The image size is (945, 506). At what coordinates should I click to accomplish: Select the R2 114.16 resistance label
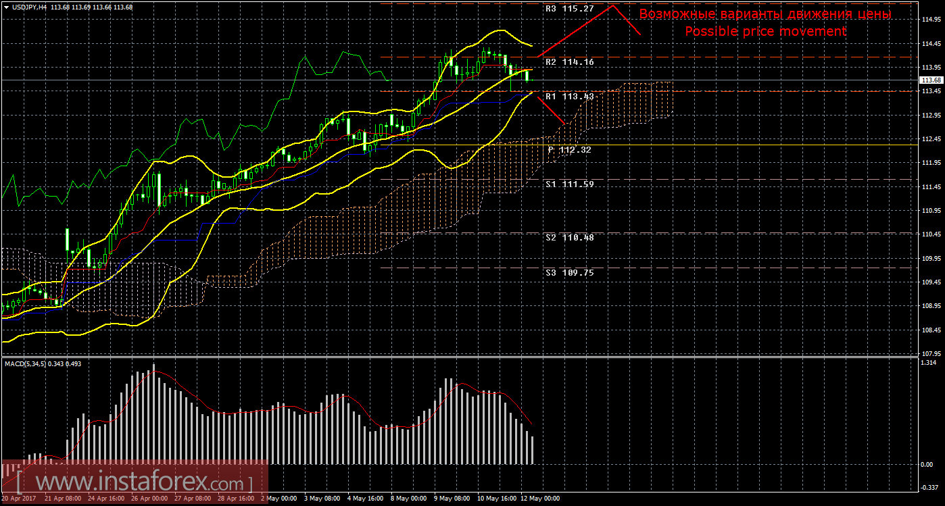point(568,61)
